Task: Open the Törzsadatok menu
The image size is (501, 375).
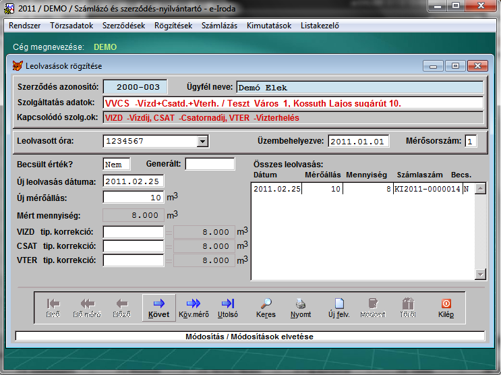Action: (x=71, y=26)
